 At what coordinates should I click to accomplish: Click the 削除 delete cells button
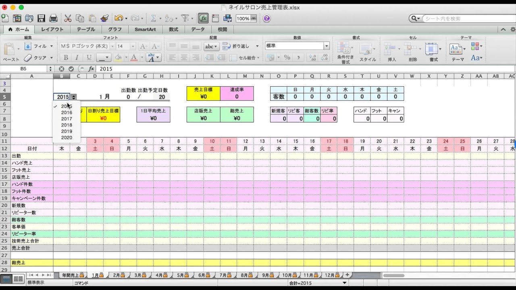[x=412, y=52]
